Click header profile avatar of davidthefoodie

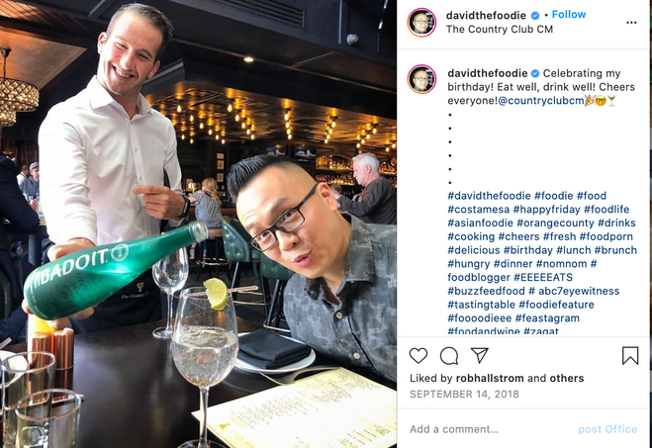pyautogui.click(x=421, y=23)
